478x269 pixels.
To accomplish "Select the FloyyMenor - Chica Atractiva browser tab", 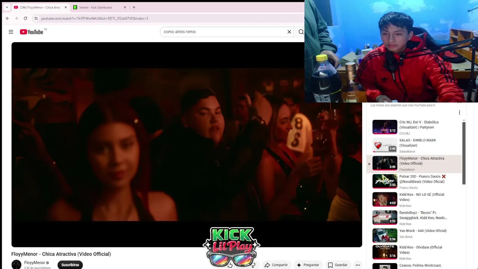I will click(x=40, y=7).
